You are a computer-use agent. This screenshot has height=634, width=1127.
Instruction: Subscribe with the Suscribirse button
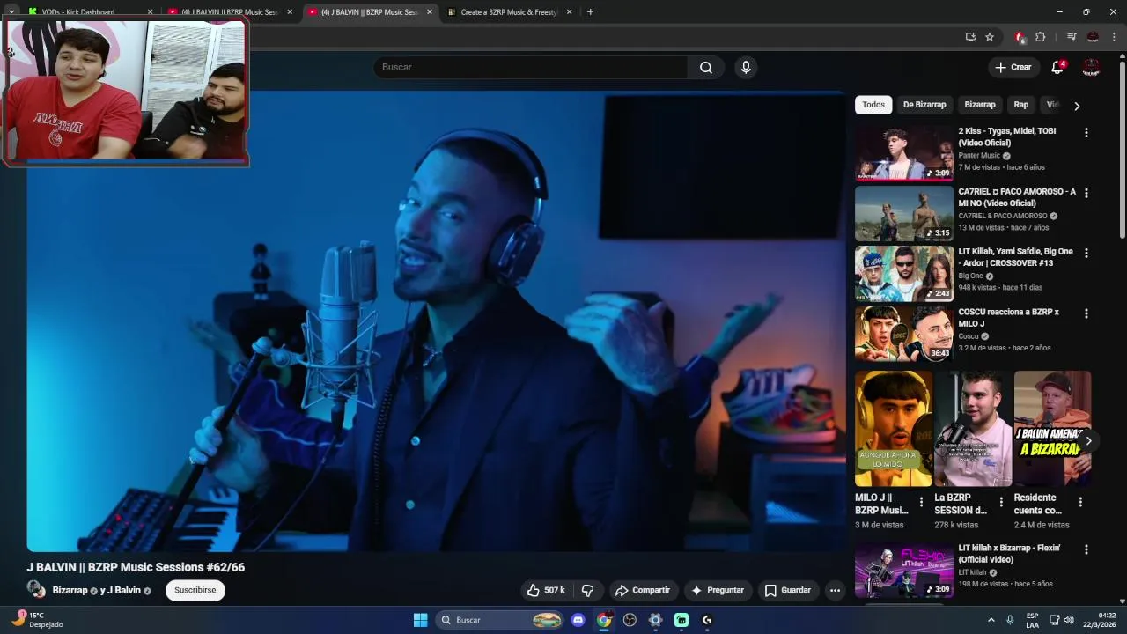(195, 590)
